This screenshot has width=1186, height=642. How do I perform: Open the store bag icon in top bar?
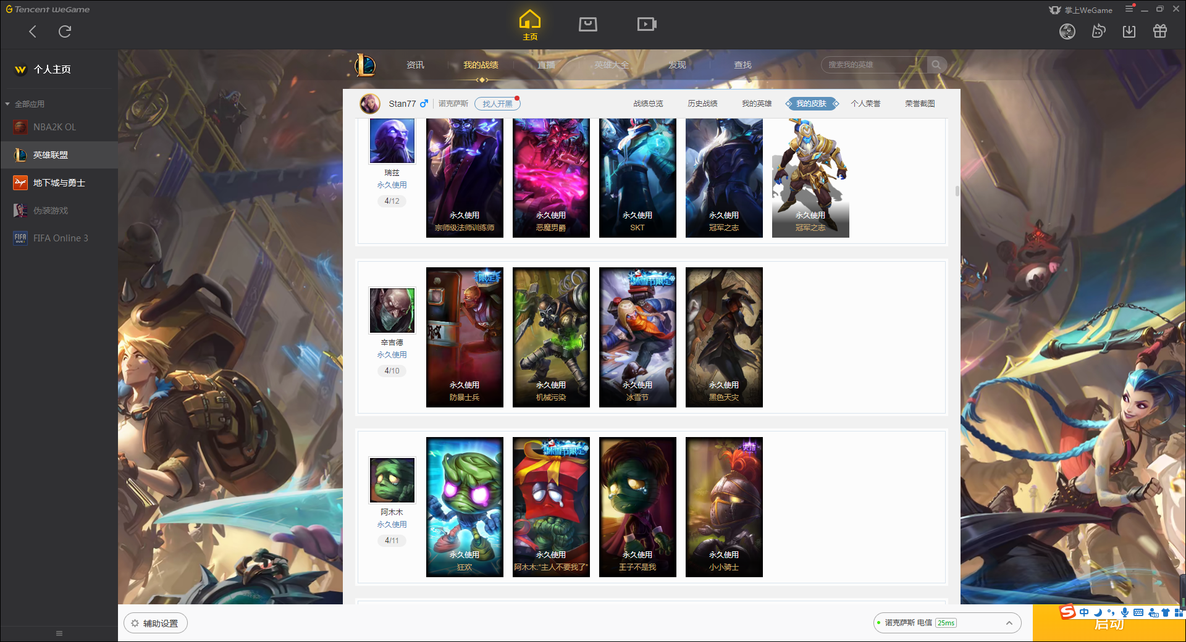tap(588, 24)
